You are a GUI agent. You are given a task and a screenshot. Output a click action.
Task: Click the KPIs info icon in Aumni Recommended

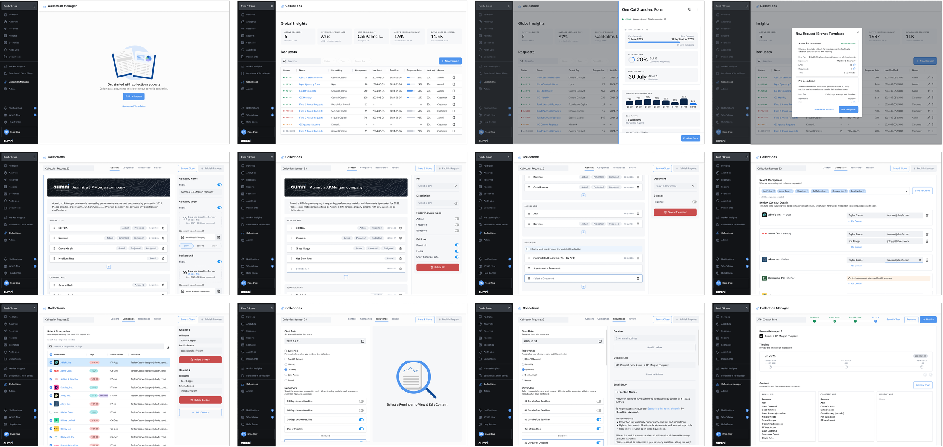pyautogui.click(x=854, y=65)
